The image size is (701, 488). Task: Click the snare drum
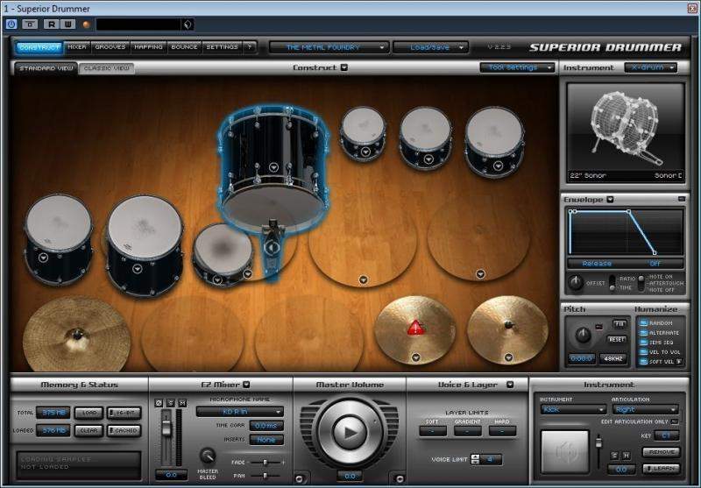tap(223, 255)
